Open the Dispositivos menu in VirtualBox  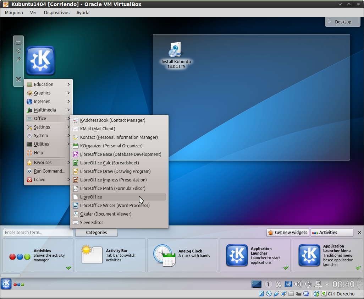pyautogui.click(x=56, y=12)
